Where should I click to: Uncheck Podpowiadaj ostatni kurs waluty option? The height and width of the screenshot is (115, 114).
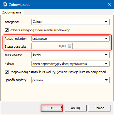(6, 72)
